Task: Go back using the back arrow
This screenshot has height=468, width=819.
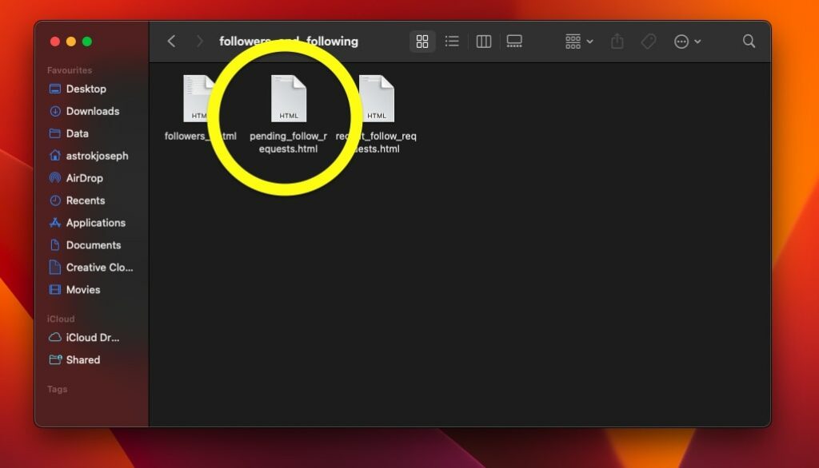Action: pos(171,42)
